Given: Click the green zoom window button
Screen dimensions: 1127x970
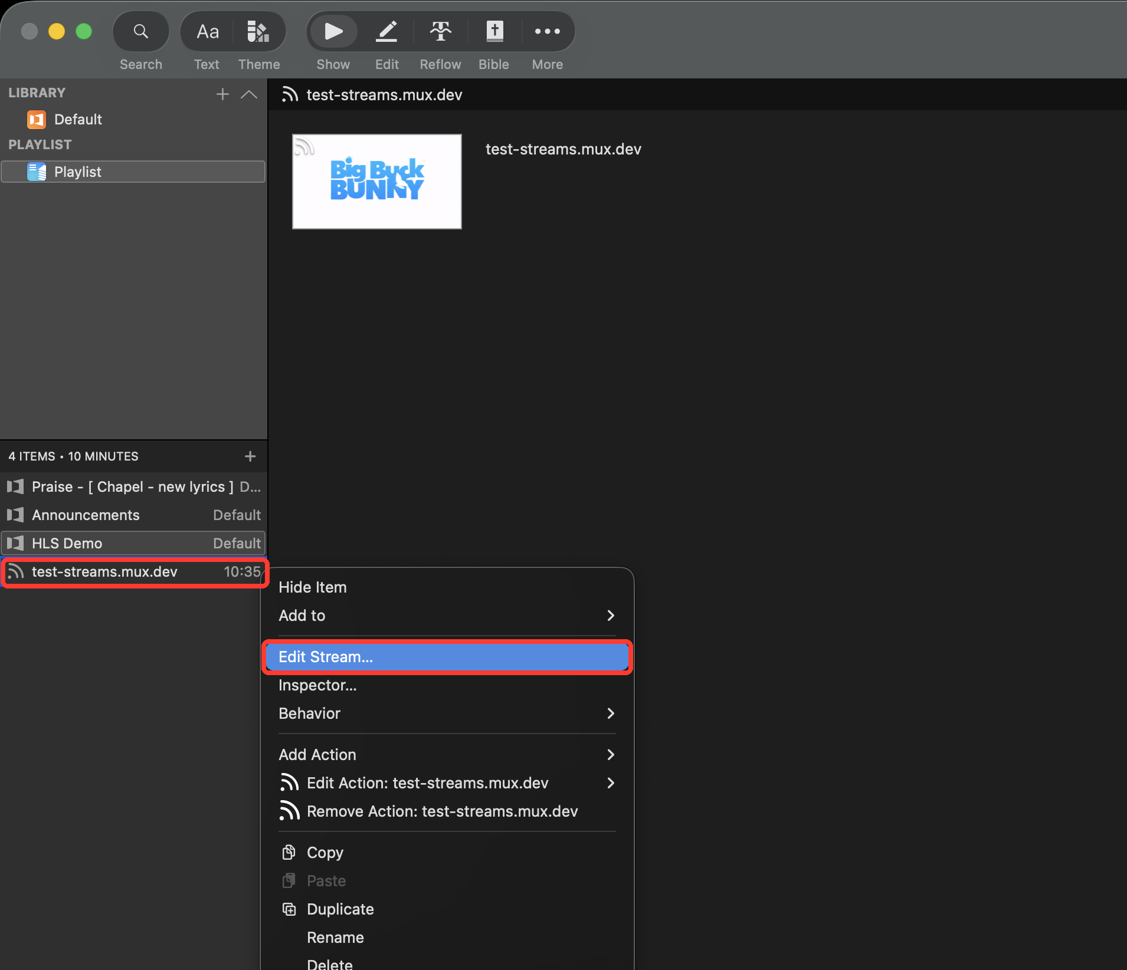Looking at the screenshot, I should 84,31.
